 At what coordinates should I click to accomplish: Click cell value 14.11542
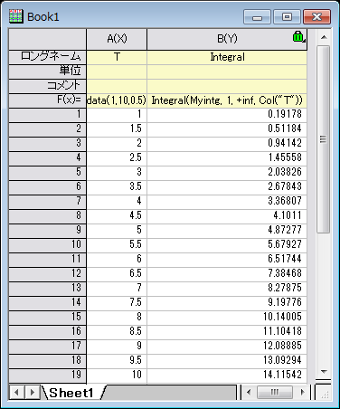pyautogui.click(x=227, y=376)
